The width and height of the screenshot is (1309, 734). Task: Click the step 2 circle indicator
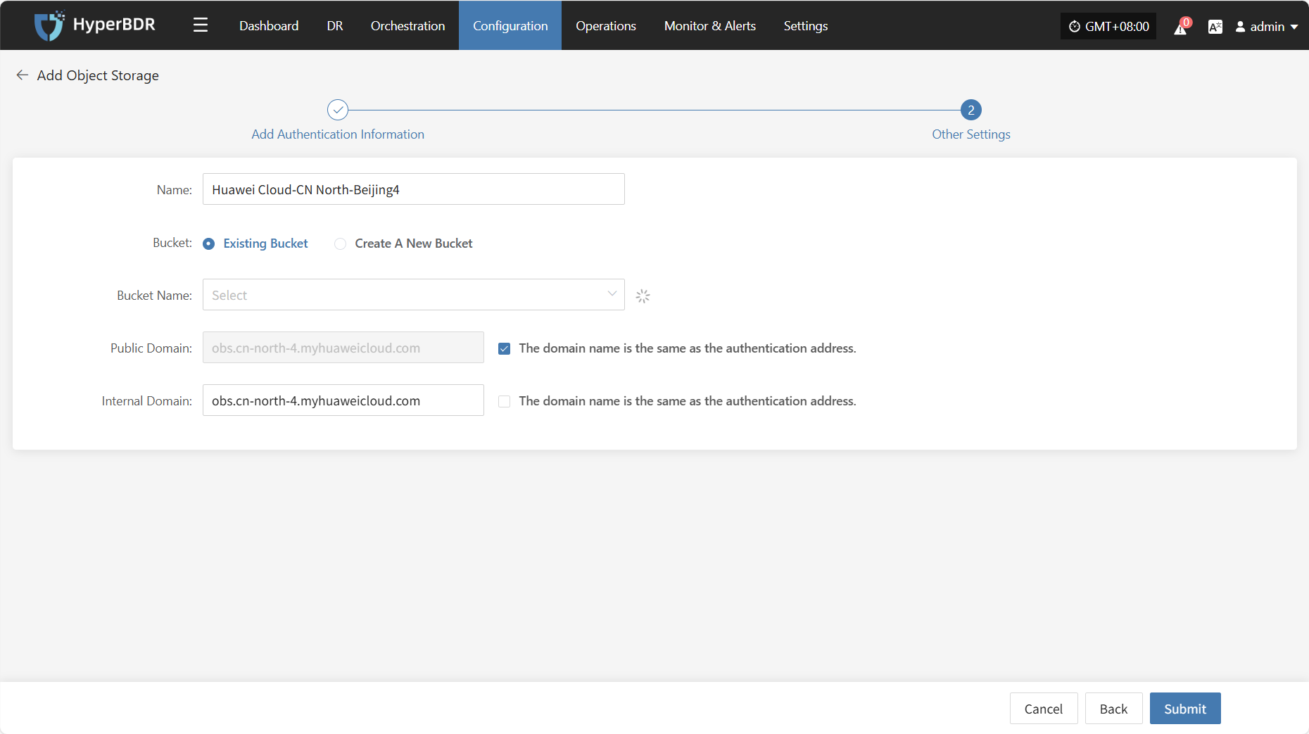pos(971,110)
